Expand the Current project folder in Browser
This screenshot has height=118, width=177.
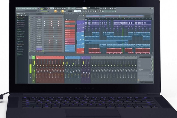tap(21, 17)
